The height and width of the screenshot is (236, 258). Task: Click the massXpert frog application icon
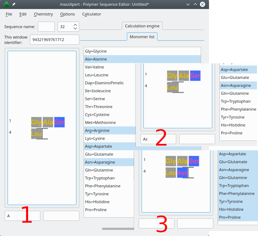[6, 4]
